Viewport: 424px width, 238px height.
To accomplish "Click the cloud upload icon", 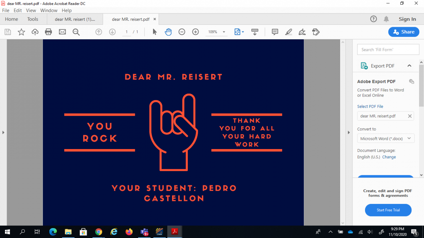I will (35, 32).
